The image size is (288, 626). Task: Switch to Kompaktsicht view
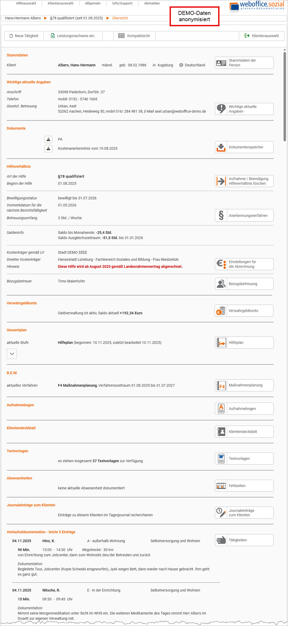point(134,36)
